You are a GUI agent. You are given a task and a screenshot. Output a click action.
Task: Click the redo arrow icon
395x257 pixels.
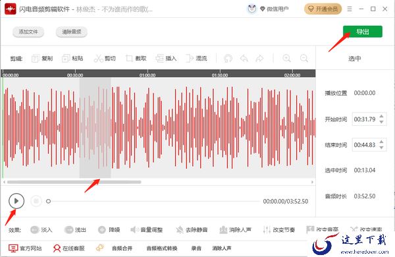pyautogui.click(x=259, y=59)
